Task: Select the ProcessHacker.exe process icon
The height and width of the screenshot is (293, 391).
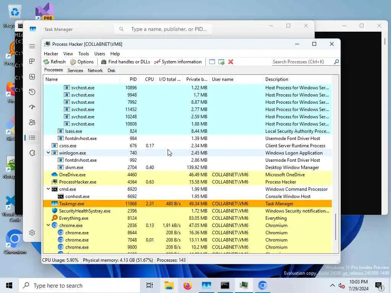Action: [54, 182]
